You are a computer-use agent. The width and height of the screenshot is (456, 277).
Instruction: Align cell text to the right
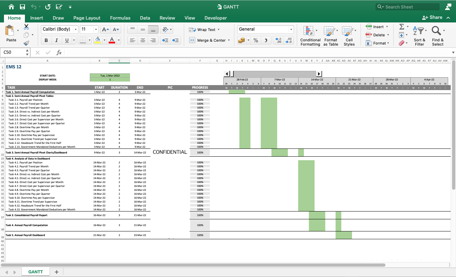(x=153, y=41)
